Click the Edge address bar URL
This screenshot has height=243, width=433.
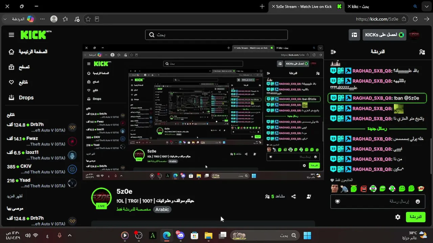tap(377, 19)
